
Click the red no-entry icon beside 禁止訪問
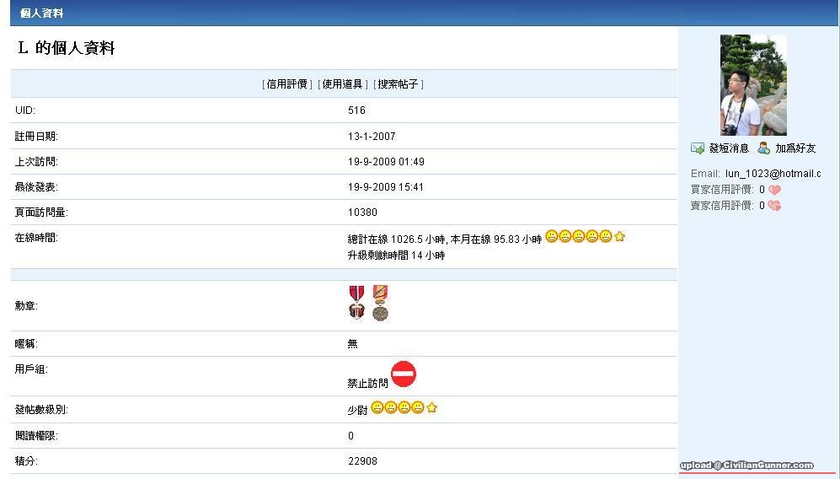click(x=404, y=374)
